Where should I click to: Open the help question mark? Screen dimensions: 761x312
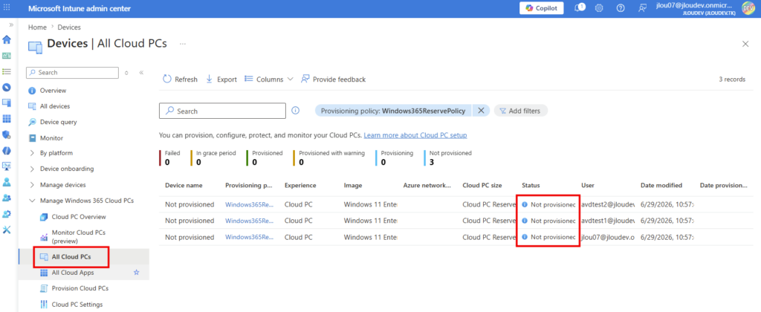621,8
